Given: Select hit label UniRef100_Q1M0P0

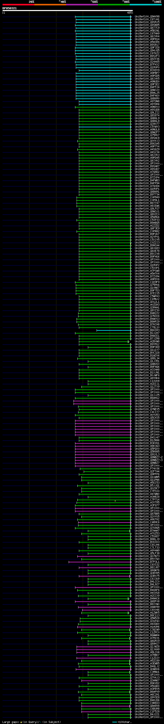Looking at the screenshot, I should coord(147,68).
